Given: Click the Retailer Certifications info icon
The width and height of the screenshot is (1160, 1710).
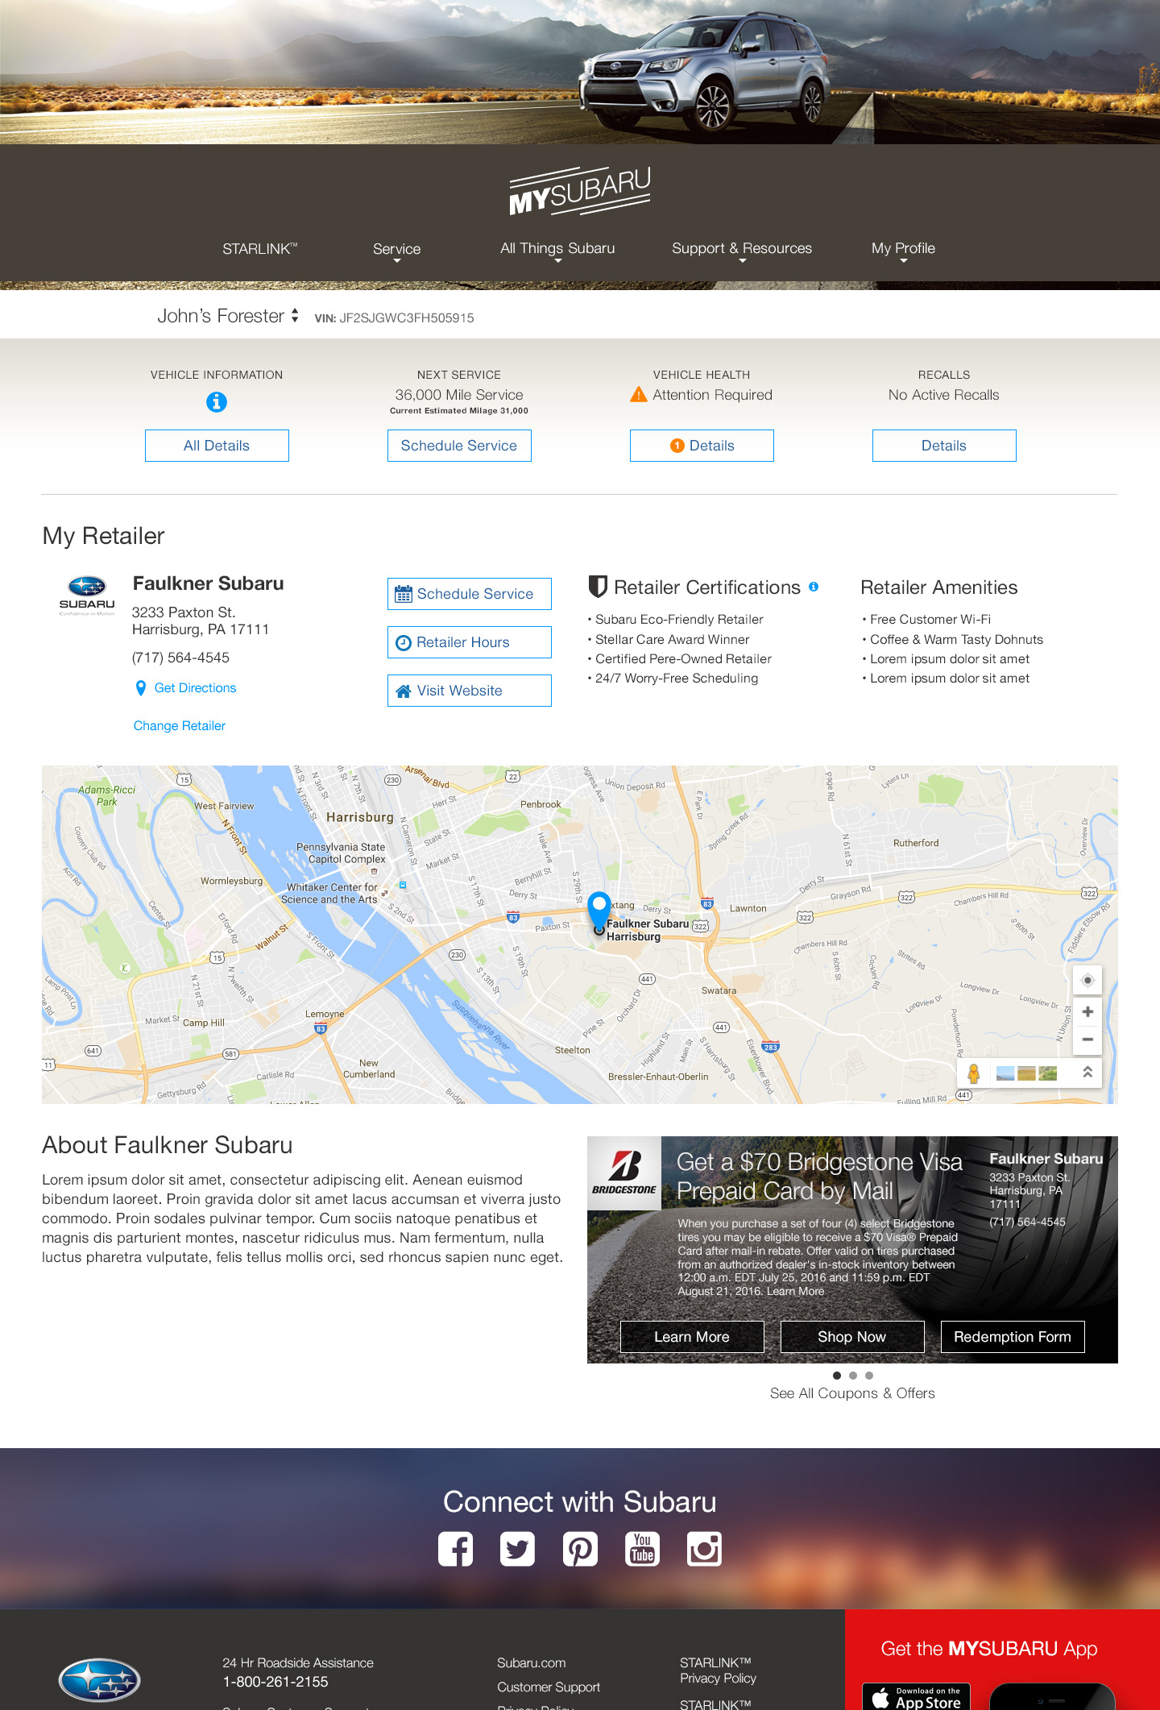Looking at the screenshot, I should [x=814, y=587].
